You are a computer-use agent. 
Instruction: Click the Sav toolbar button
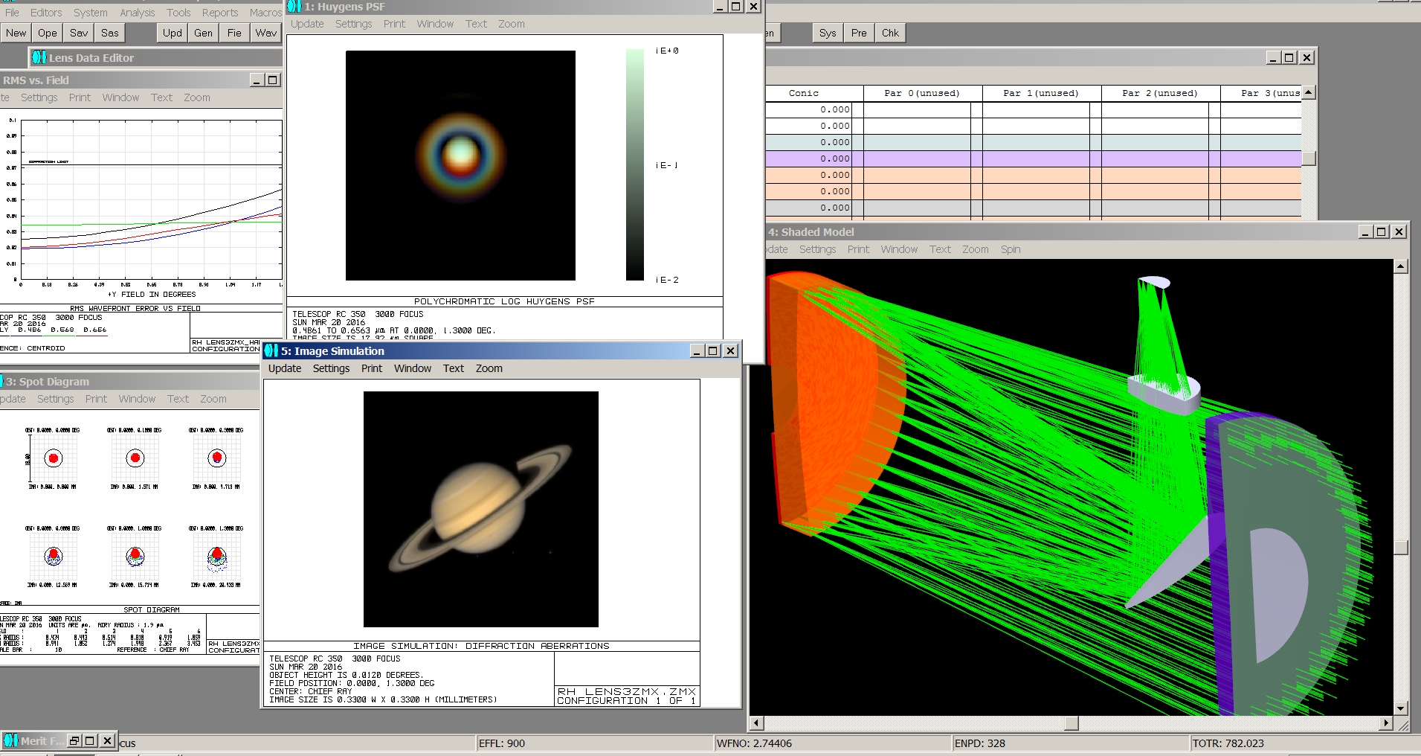79,33
